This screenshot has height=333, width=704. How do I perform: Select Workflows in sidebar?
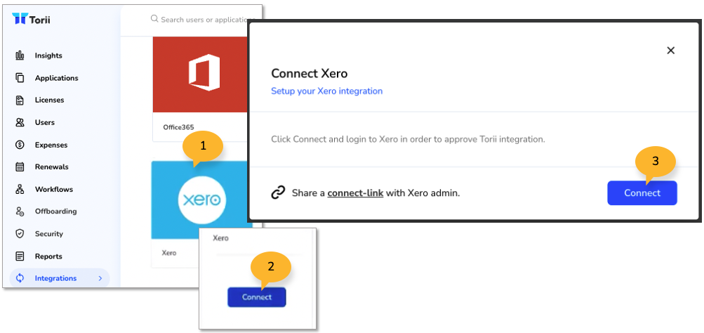point(54,189)
